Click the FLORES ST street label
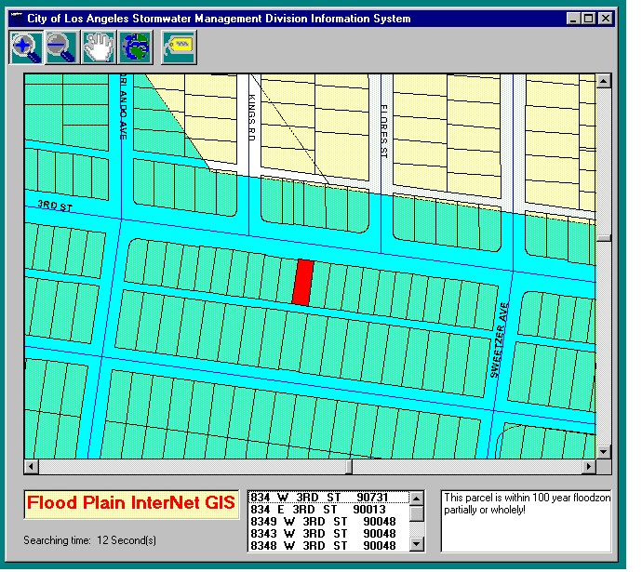 pos(383,131)
